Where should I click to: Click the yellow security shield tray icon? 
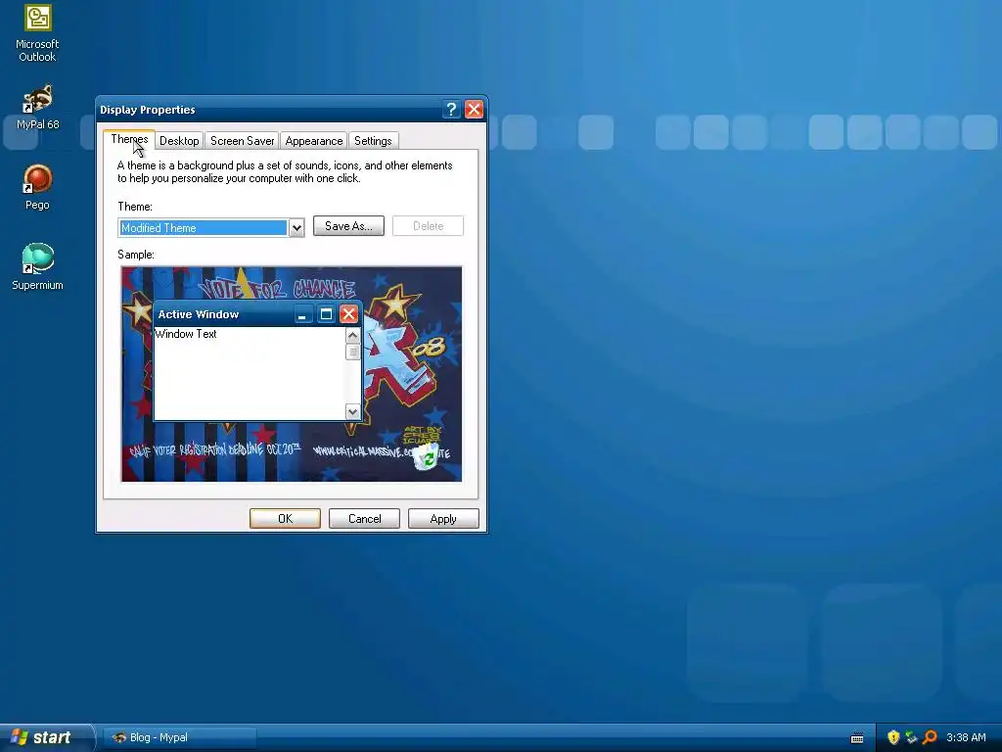point(893,737)
